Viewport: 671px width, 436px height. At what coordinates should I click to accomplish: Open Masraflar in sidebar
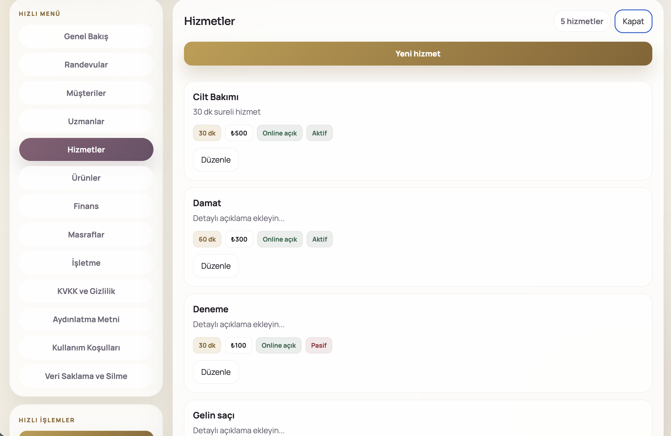pyautogui.click(x=86, y=234)
